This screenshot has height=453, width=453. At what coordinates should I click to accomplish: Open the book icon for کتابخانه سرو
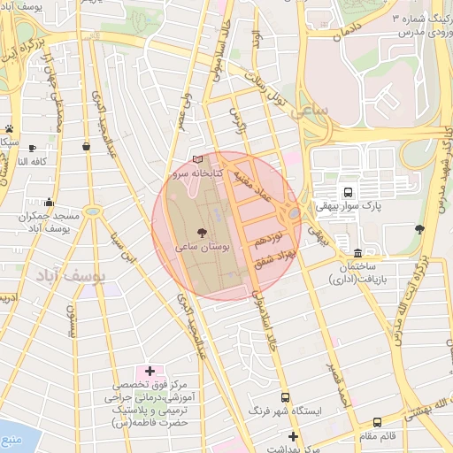pyautogui.click(x=197, y=159)
